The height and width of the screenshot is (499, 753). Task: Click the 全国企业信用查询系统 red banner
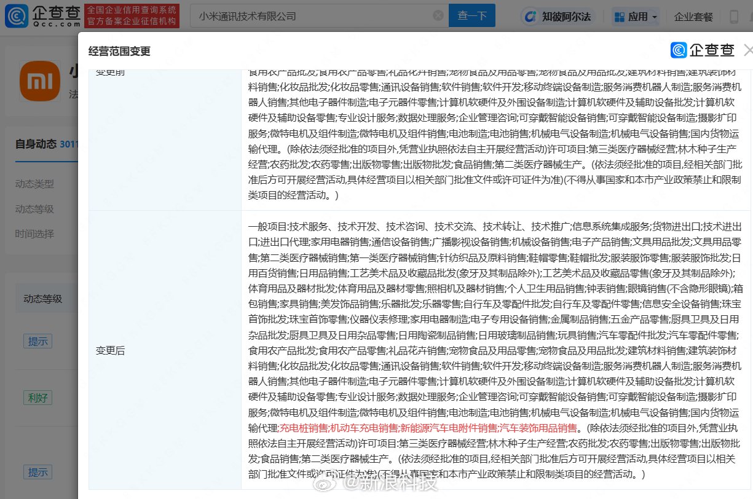pos(132,17)
